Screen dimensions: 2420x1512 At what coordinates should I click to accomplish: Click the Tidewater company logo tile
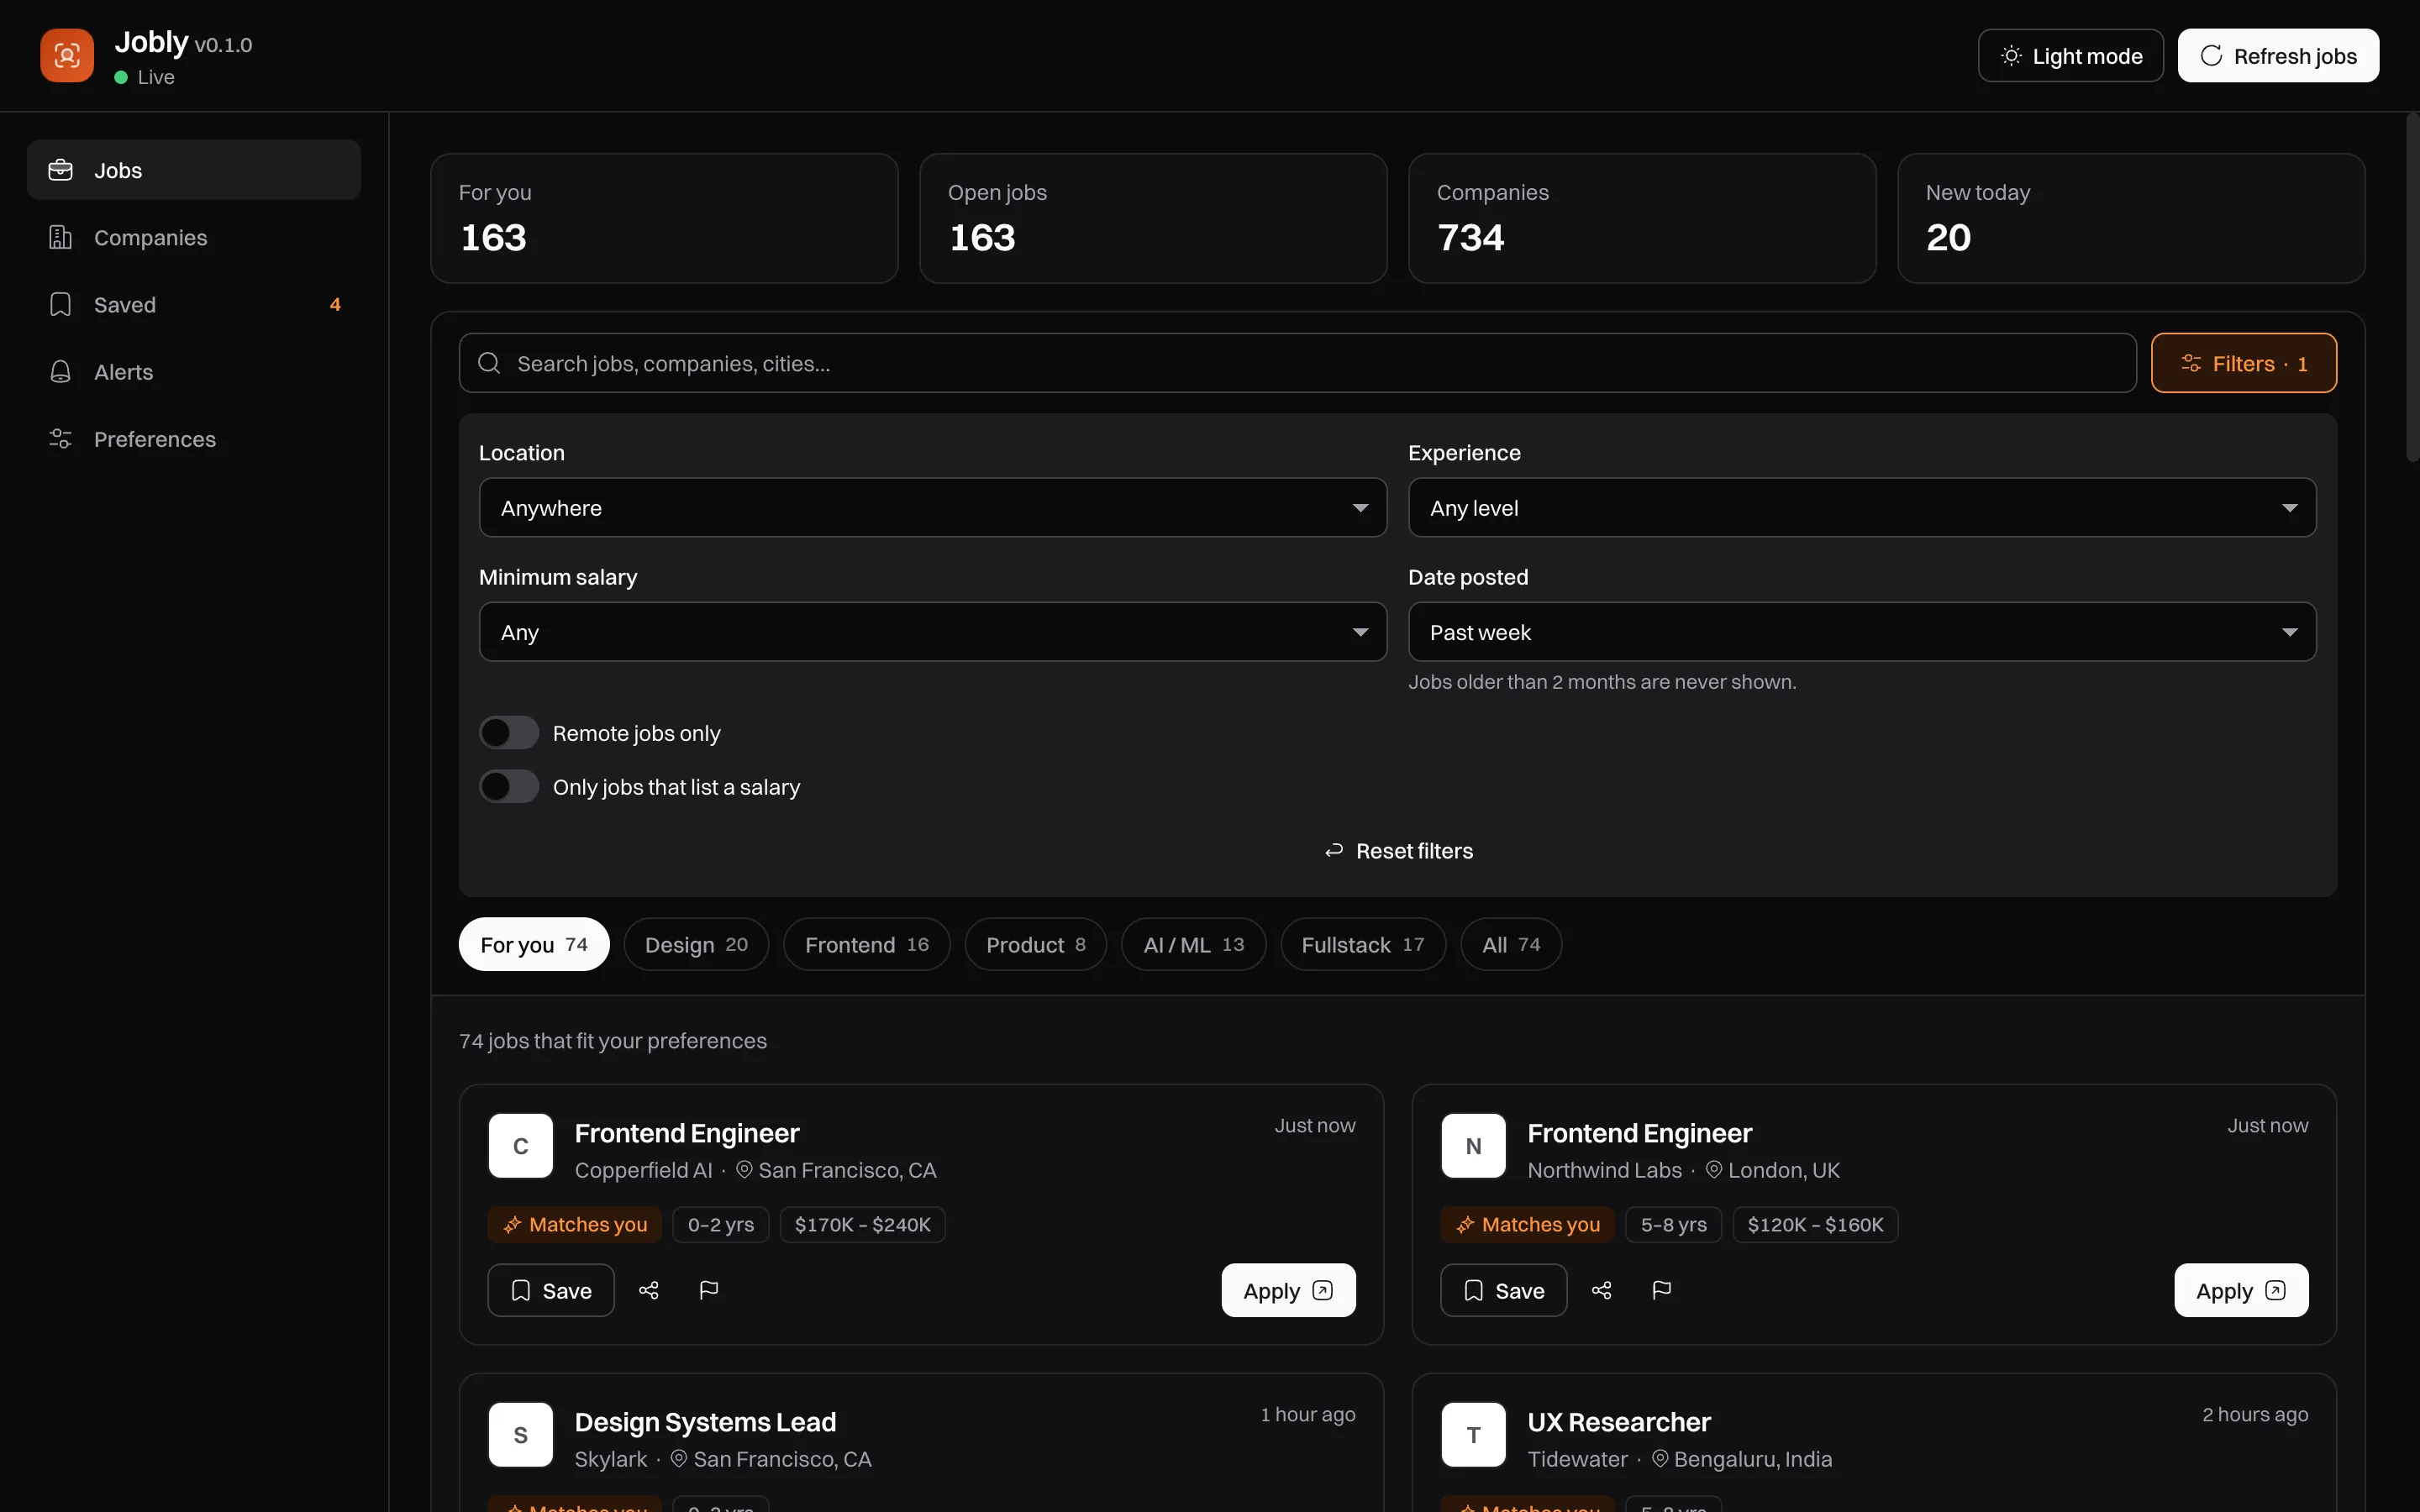1473,1435
